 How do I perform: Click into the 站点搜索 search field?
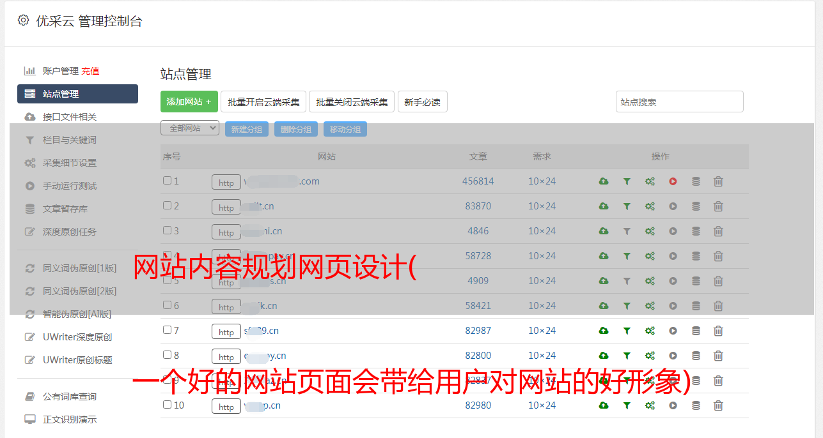pyautogui.click(x=680, y=102)
